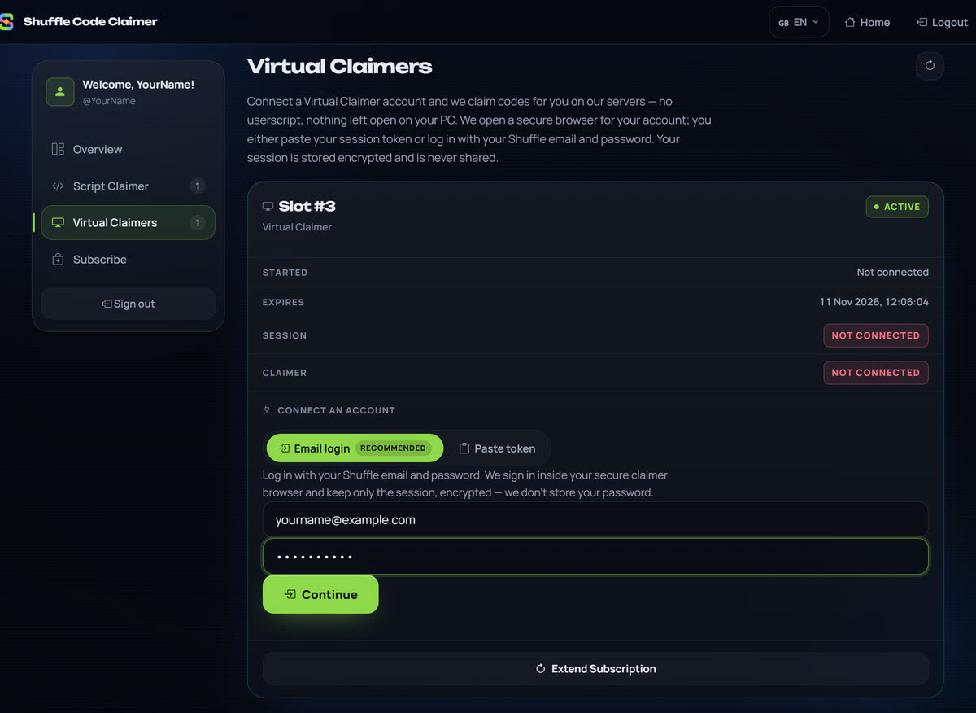Click the NOT CONNECTED badge in Session row
The height and width of the screenshot is (713, 976).
(x=876, y=335)
